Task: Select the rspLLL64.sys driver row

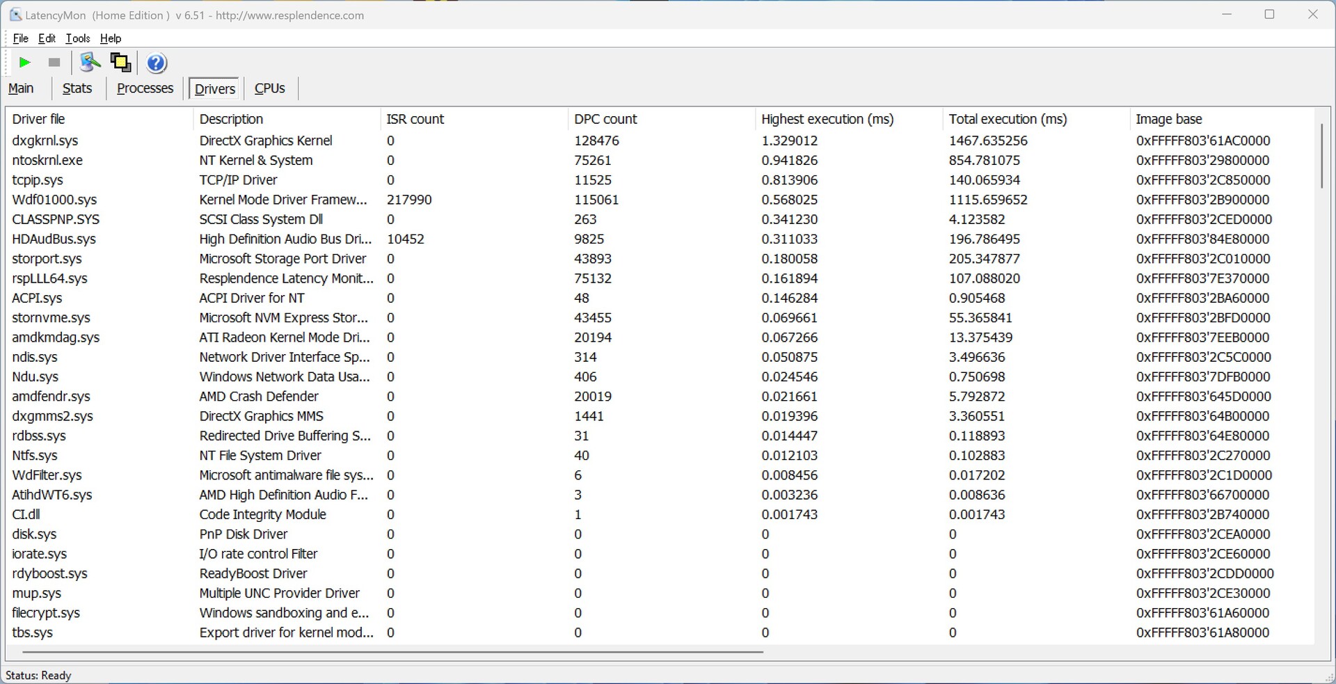Action: pyautogui.click(x=660, y=278)
